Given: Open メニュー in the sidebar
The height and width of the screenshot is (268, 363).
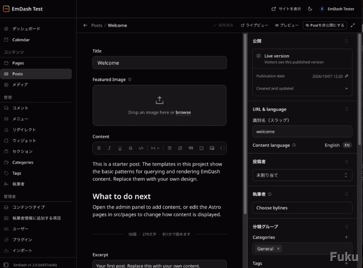Looking at the screenshot, I should (x=36, y=119).
